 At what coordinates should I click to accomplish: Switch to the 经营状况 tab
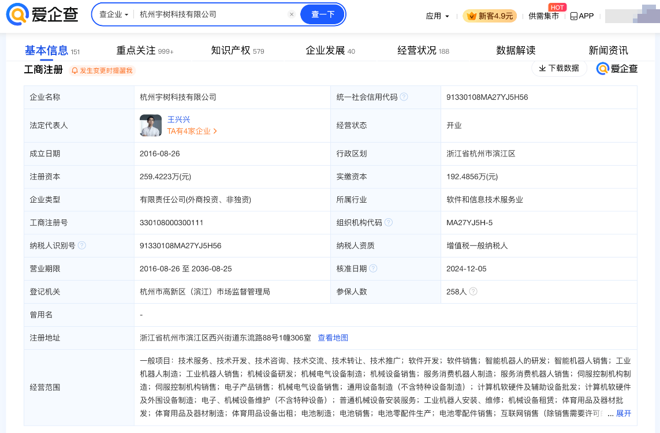[423, 51]
